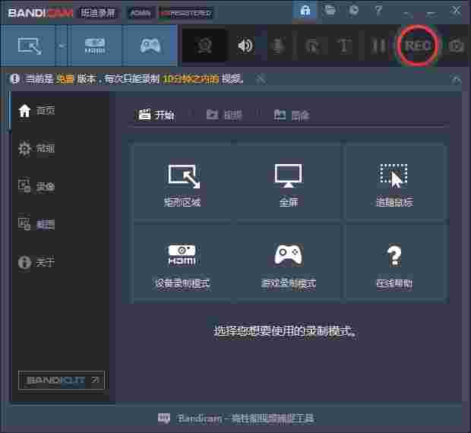Screen dimensions: 471x433
Task: Capture a screenshot with the camera icon
Action: 457,46
